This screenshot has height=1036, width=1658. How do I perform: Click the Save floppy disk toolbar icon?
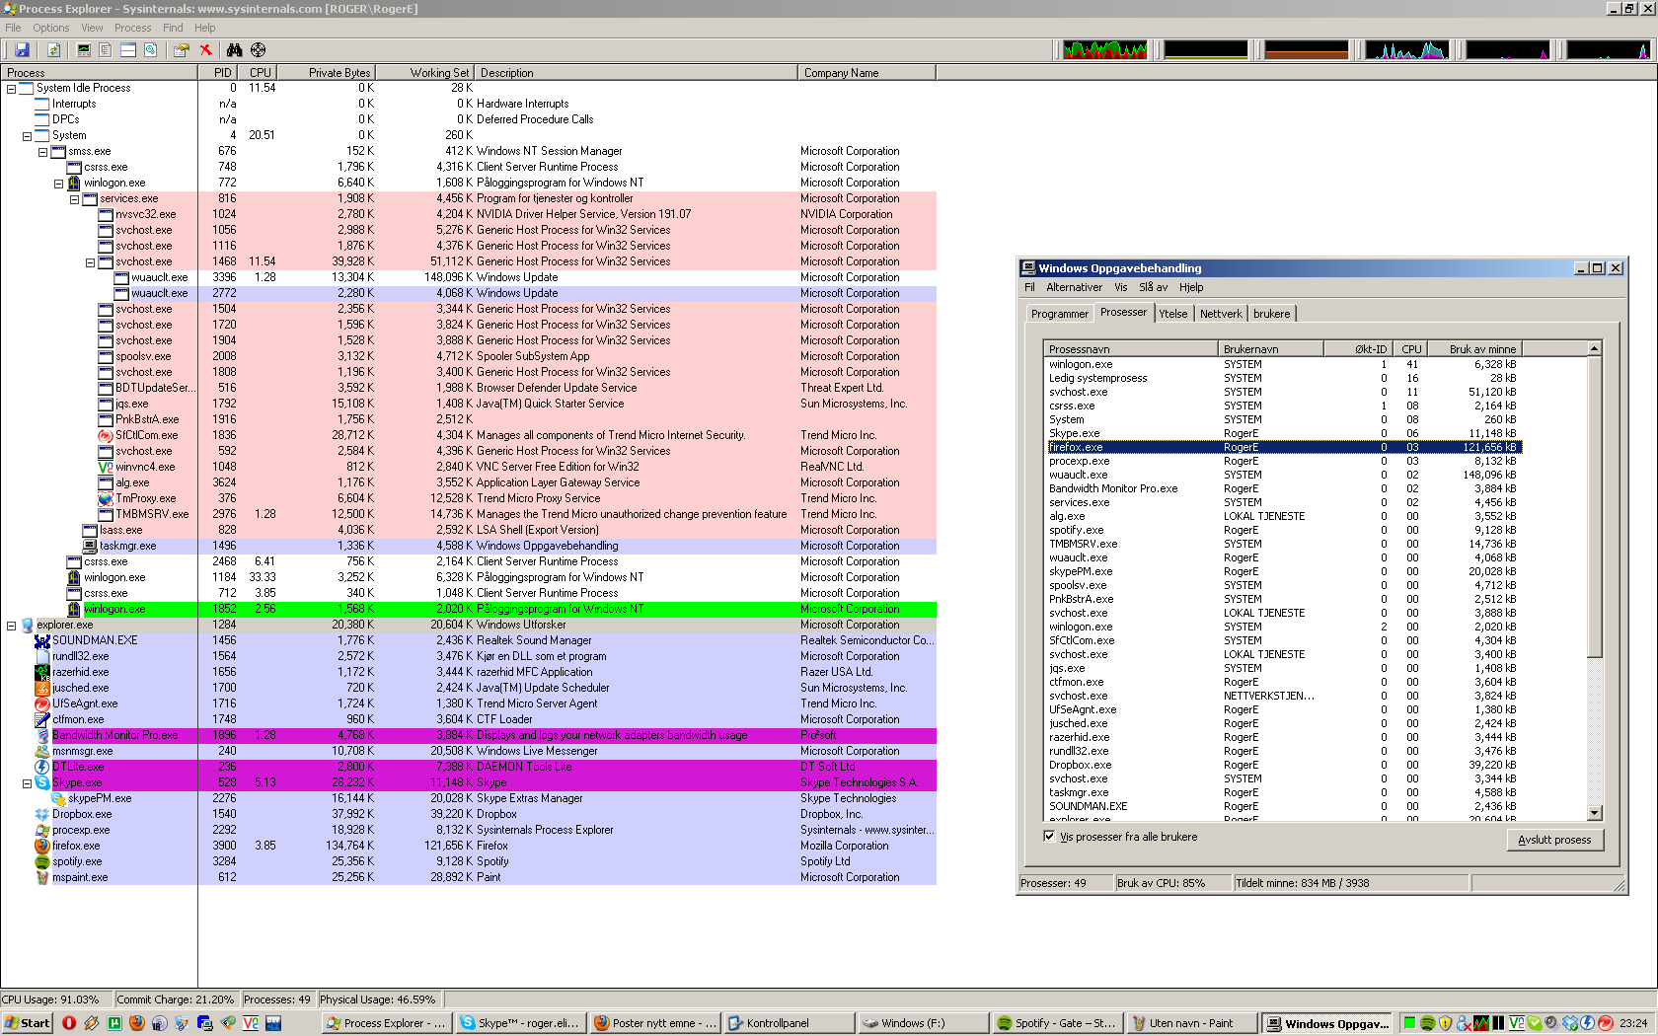tap(22, 50)
